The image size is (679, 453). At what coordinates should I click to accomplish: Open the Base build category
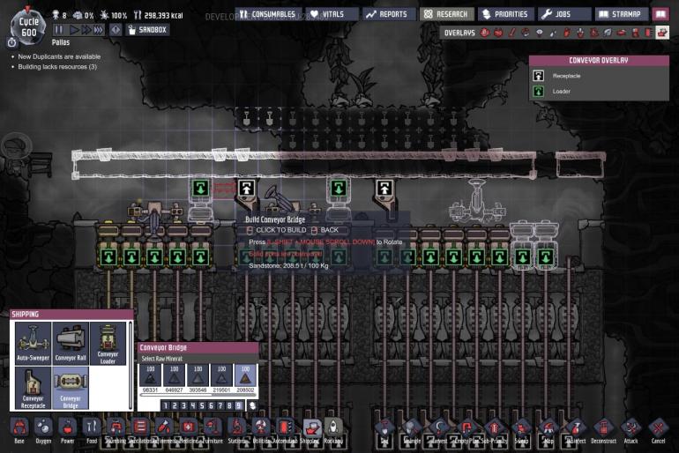click(x=19, y=430)
